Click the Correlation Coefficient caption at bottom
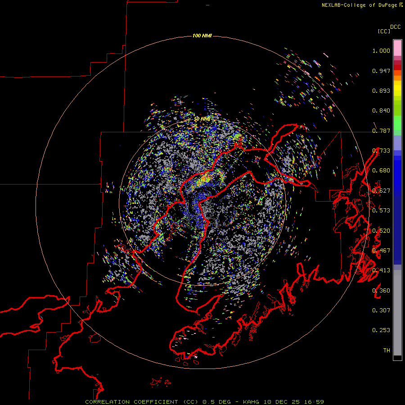Image resolution: width=405 pixels, height=405 pixels. pos(204,402)
